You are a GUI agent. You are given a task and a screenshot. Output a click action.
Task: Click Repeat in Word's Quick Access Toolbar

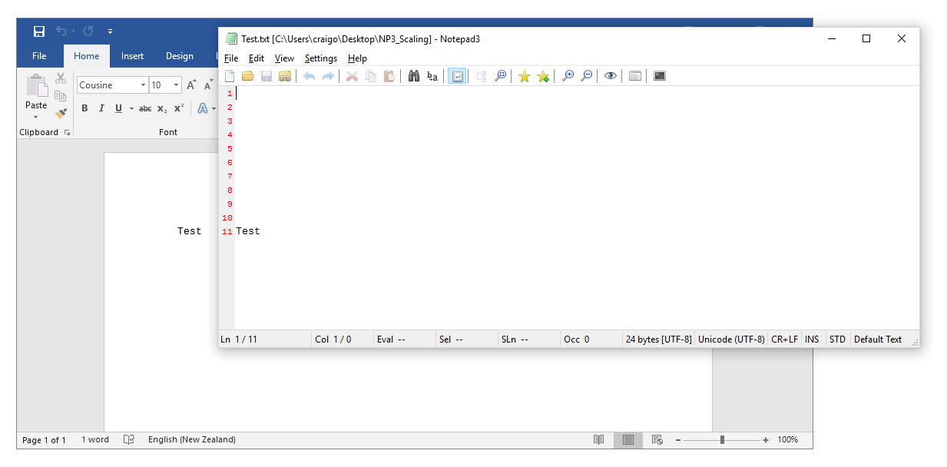88,31
